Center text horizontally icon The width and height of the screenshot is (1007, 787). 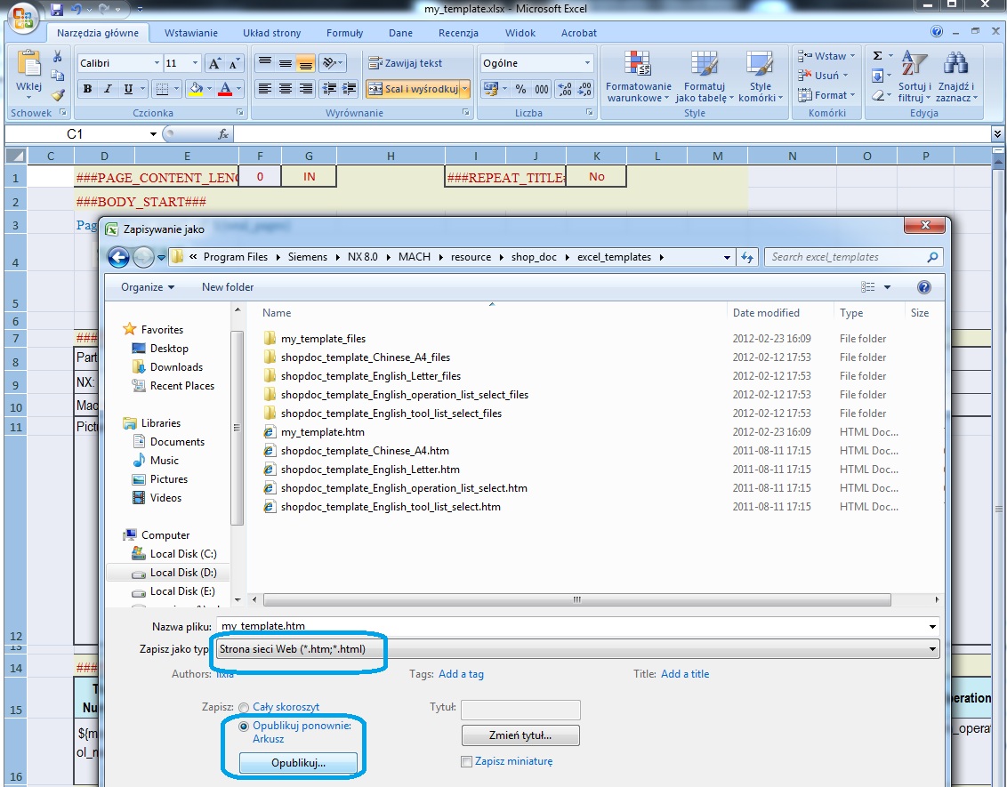[286, 89]
